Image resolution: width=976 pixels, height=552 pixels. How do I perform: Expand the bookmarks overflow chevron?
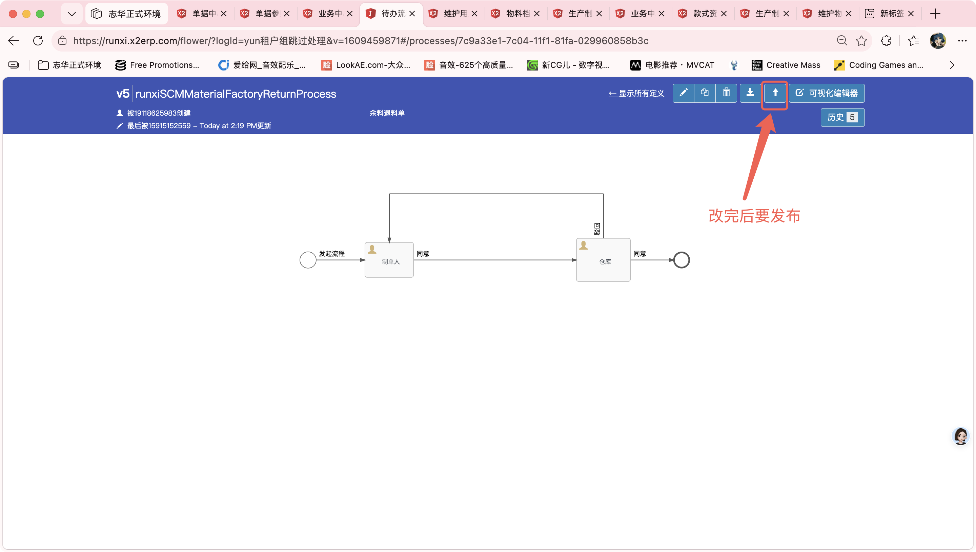(x=951, y=65)
